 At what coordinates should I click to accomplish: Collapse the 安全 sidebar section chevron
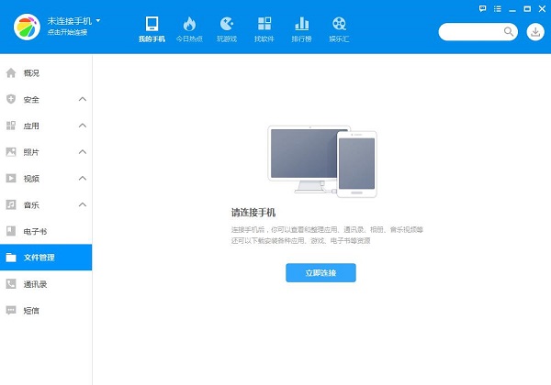(x=82, y=99)
